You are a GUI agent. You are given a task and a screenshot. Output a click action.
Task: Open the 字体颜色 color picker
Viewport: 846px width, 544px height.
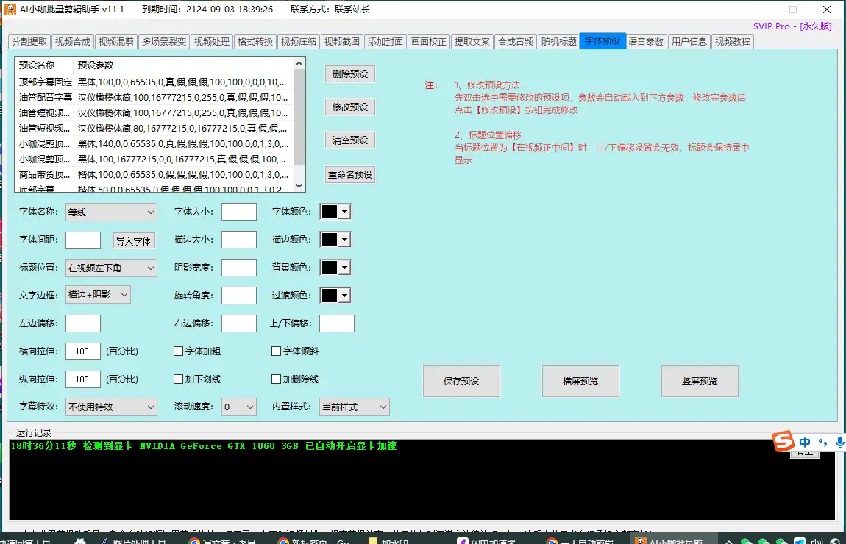tap(335, 212)
